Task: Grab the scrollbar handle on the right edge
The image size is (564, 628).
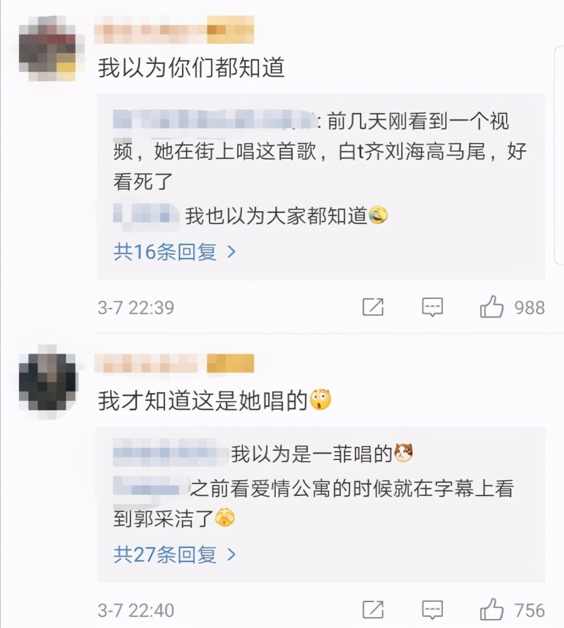Action: (x=559, y=155)
